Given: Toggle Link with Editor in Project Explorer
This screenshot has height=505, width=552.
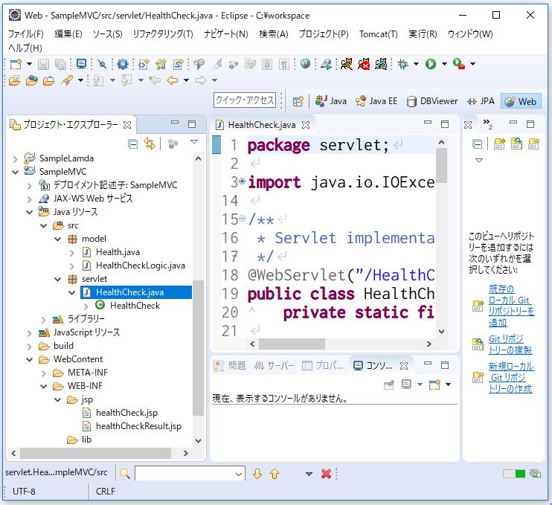Looking at the screenshot, I should point(150,144).
